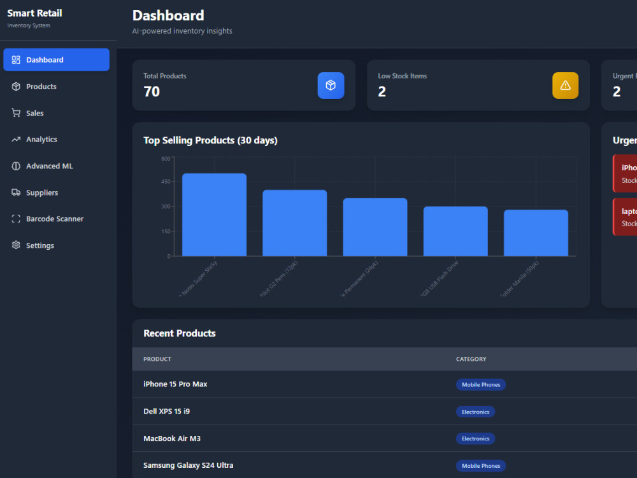Screen dimensions: 637x478
Task: Click the 300 y-axis label on chart
Action: pyautogui.click(x=166, y=206)
